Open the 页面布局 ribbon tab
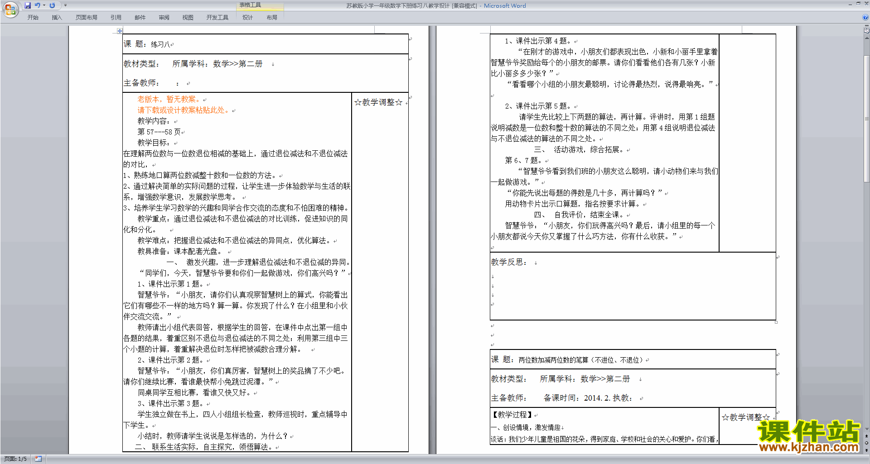This screenshot has width=870, height=464. [87, 17]
